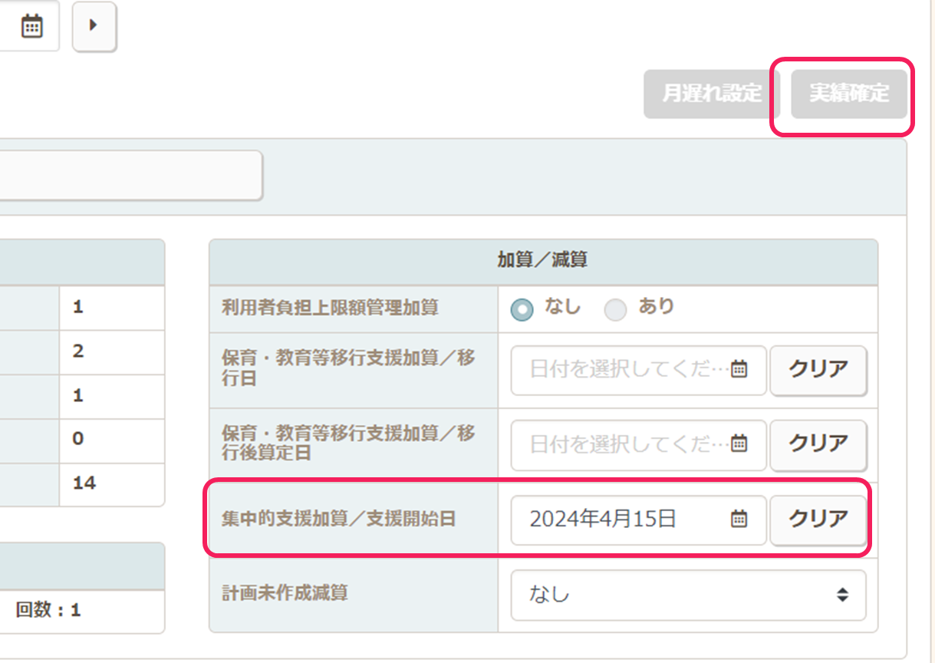
Task: Expand the 計画未作成減算 dropdown
Action: pyautogui.click(x=688, y=595)
